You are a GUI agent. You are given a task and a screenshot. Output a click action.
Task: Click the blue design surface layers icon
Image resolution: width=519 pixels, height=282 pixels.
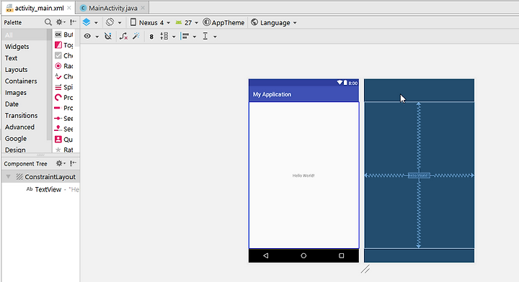click(86, 22)
